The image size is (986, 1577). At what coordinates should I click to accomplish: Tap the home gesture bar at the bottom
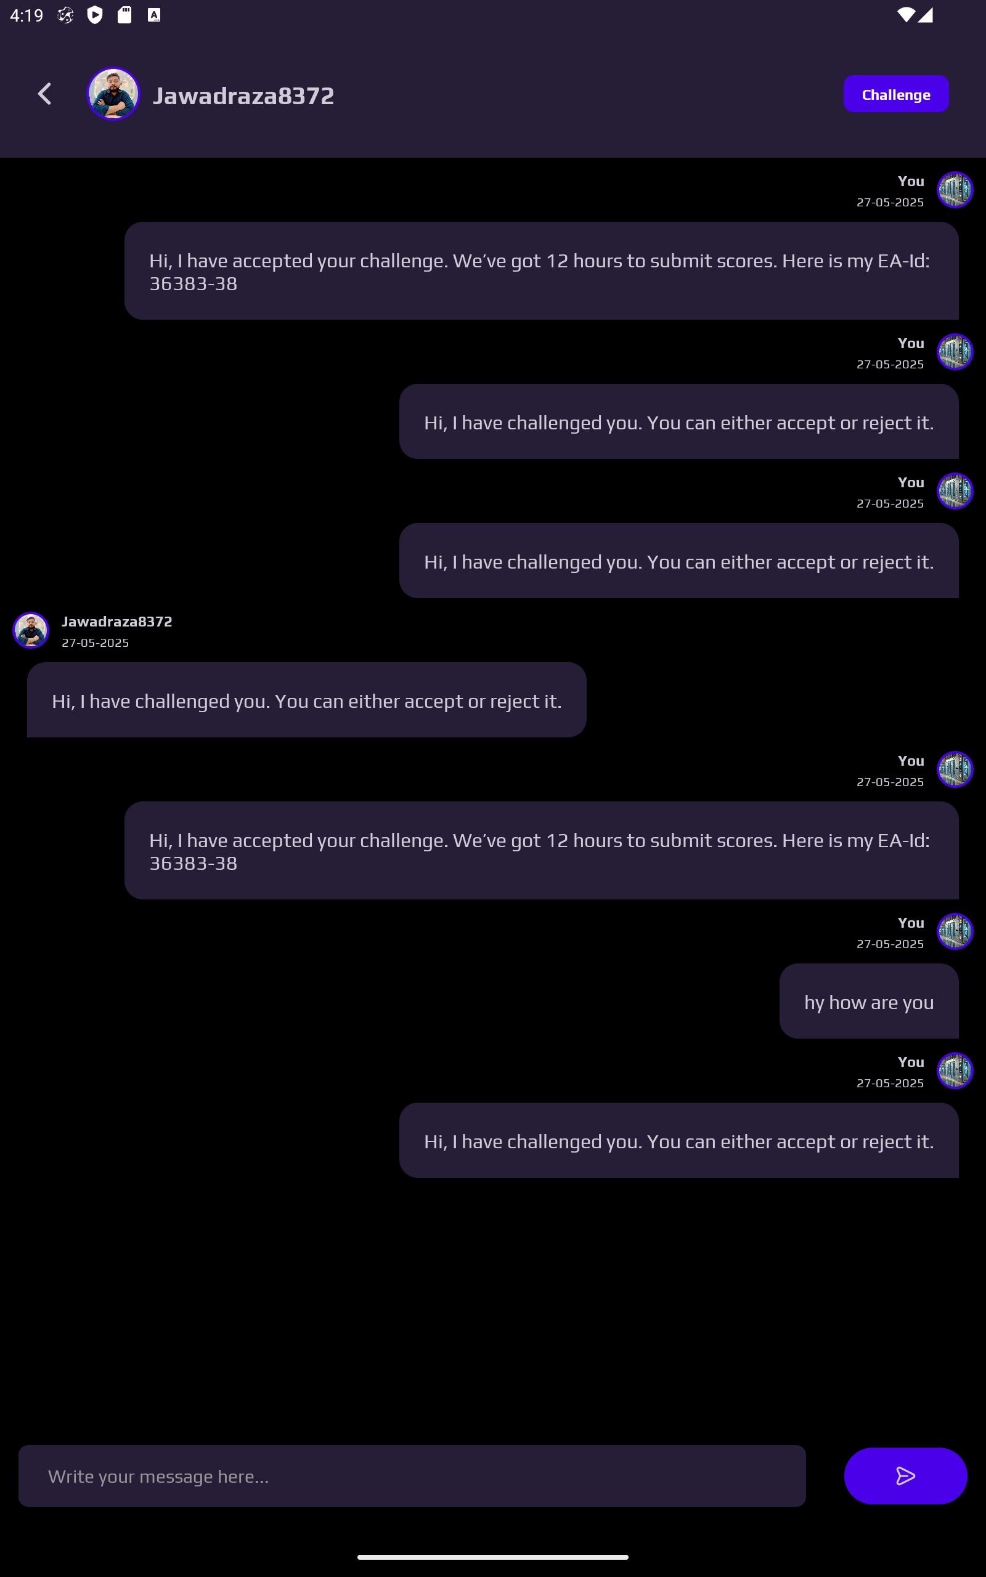493,1557
